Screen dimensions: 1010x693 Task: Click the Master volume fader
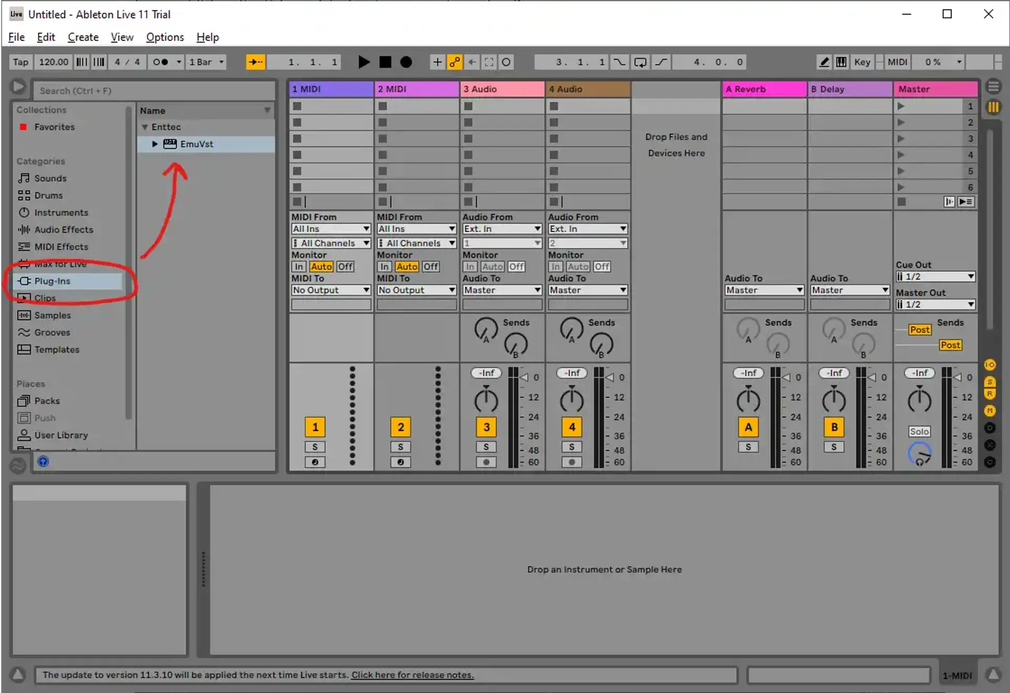(958, 377)
